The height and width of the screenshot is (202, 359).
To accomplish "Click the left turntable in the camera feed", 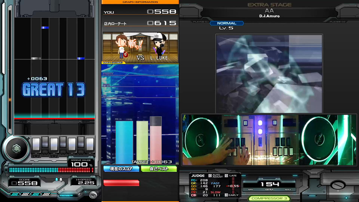I will [202, 139].
